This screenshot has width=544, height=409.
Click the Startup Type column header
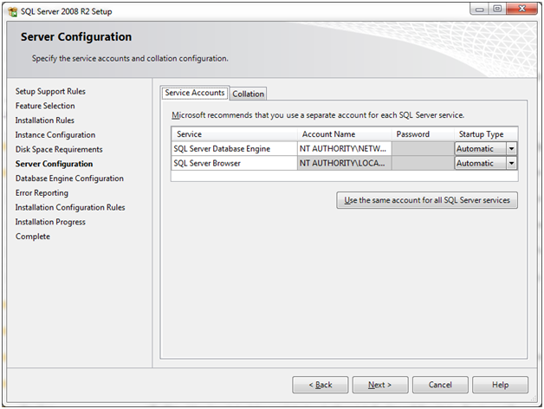tap(486, 134)
